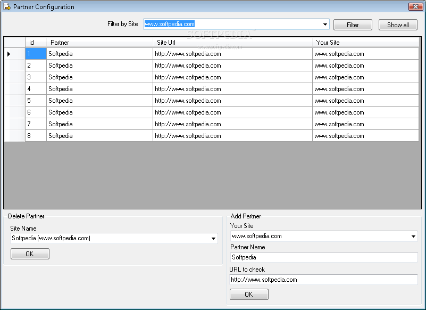
Task: Click the Partner Name input field
Action: click(324, 257)
